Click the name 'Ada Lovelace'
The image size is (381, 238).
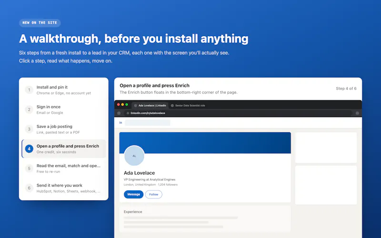pyautogui.click(x=139, y=173)
